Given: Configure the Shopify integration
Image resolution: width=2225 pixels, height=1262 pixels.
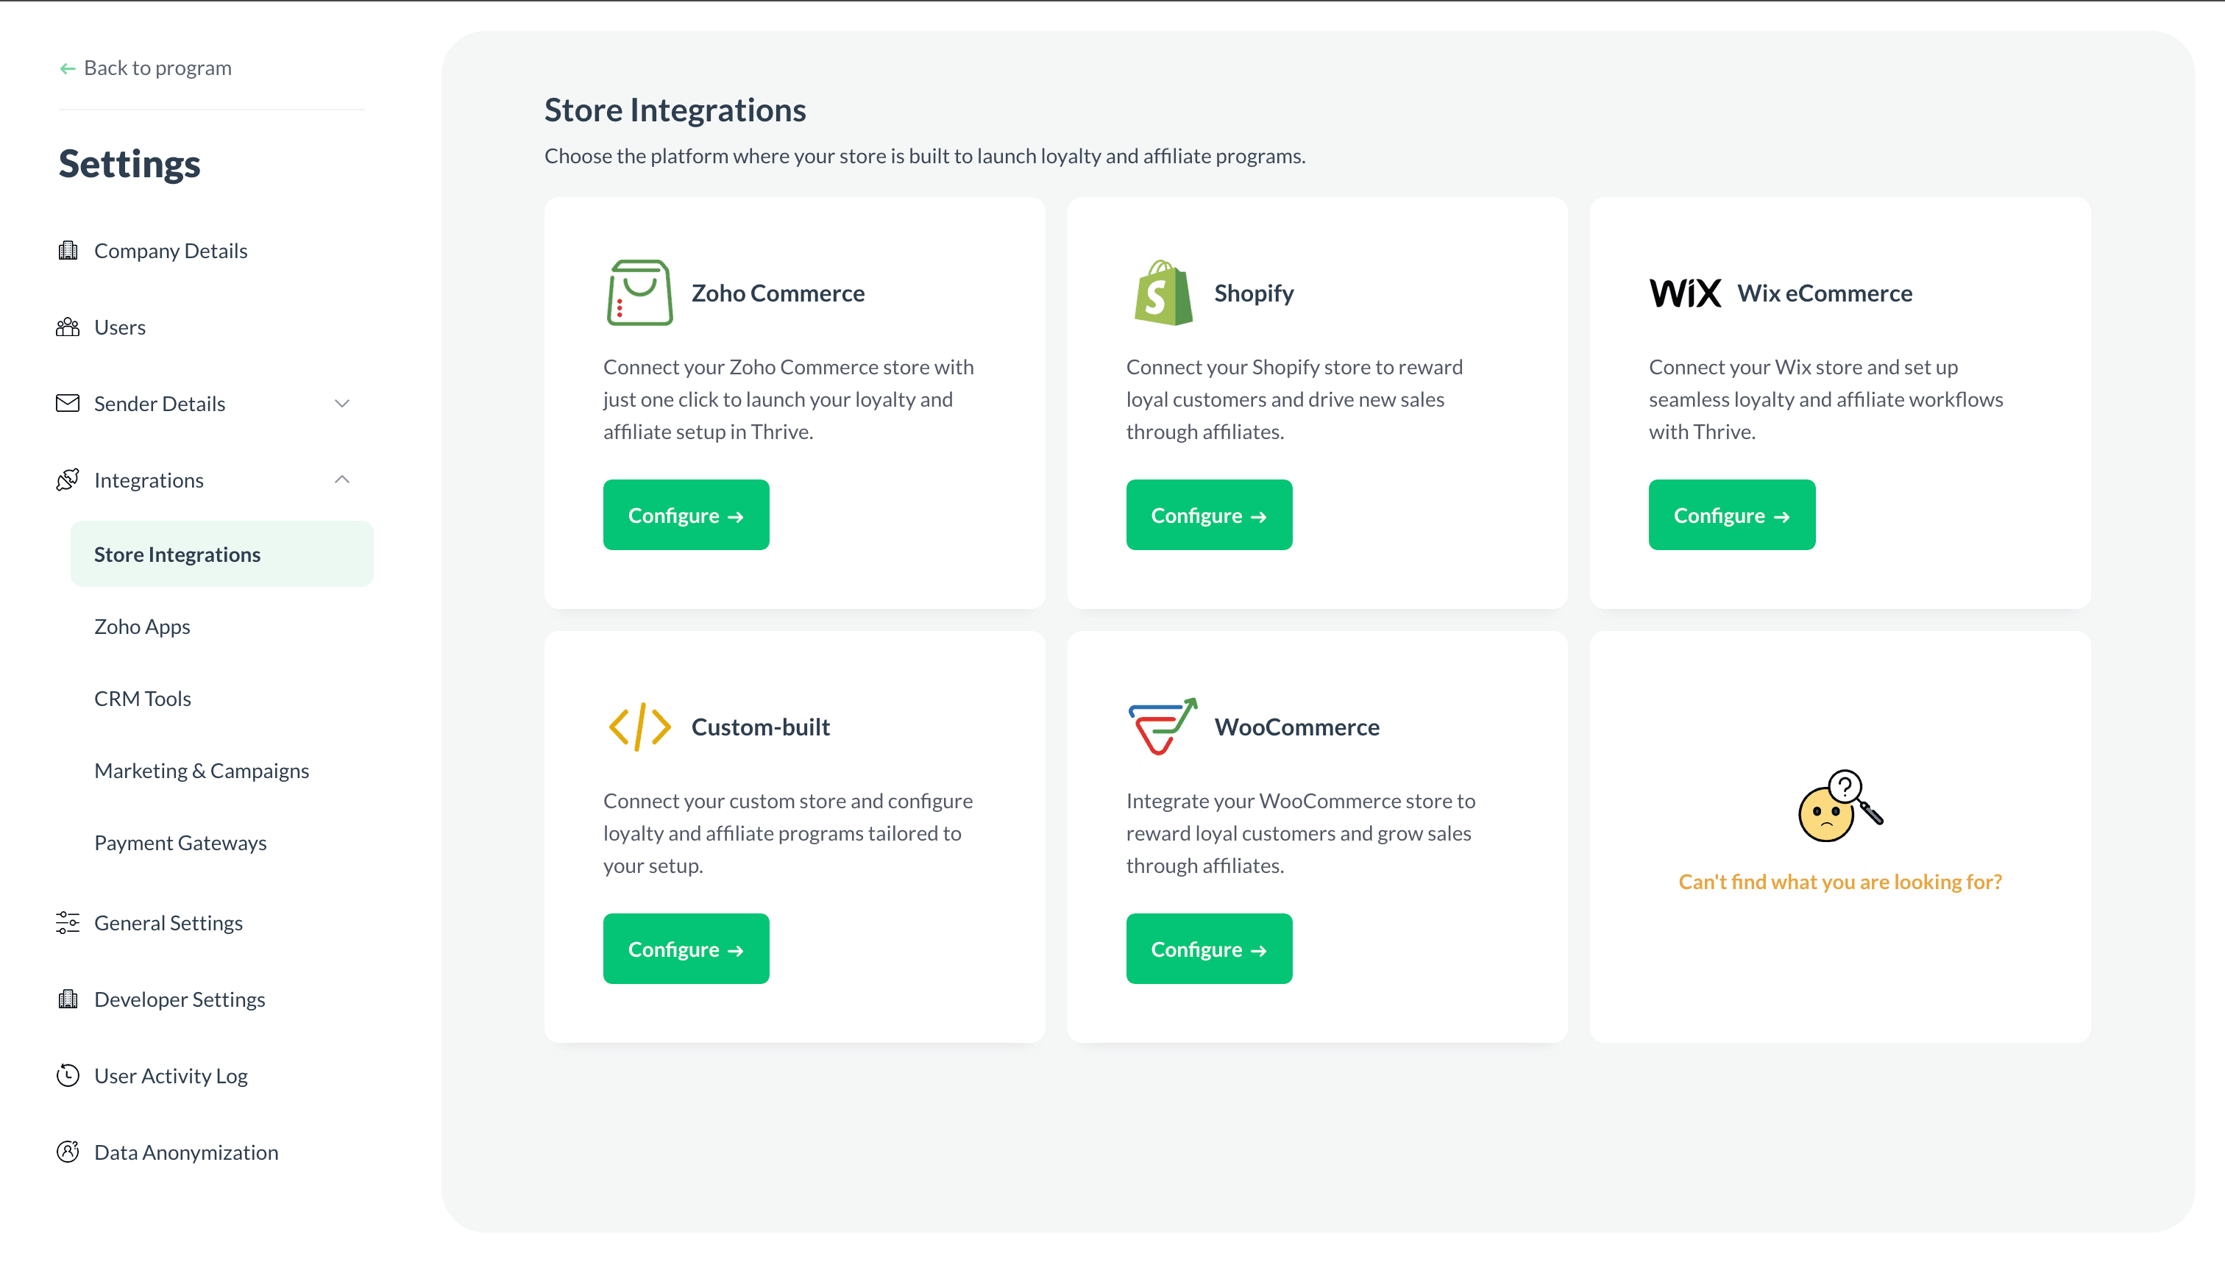Looking at the screenshot, I should coord(1208,516).
